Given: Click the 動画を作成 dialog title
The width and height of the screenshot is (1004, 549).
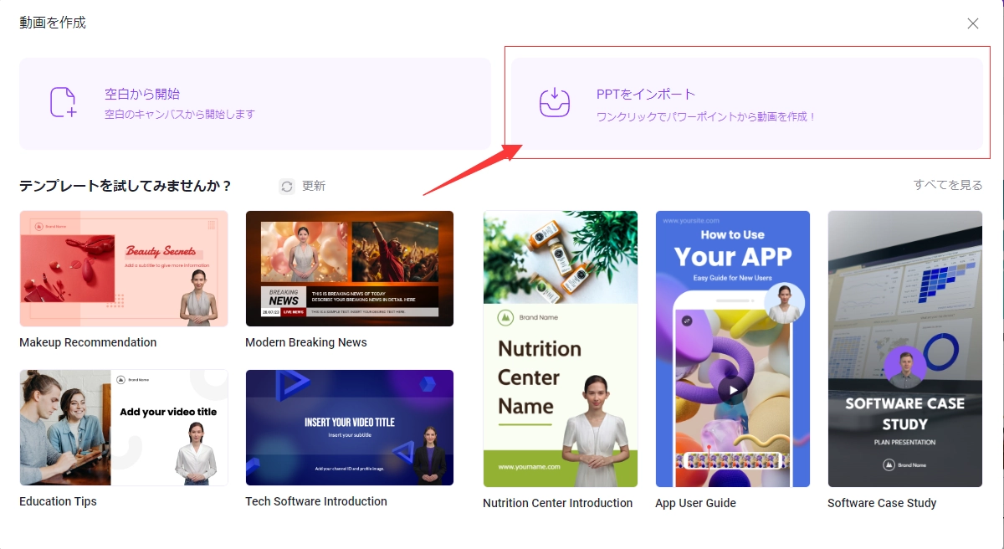Looking at the screenshot, I should (x=53, y=23).
